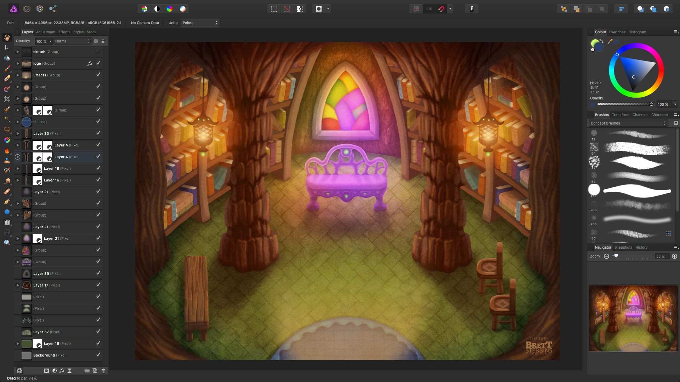Select the Freehand Selection lasso tool
This screenshot has width=680, height=382.
[7, 130]
